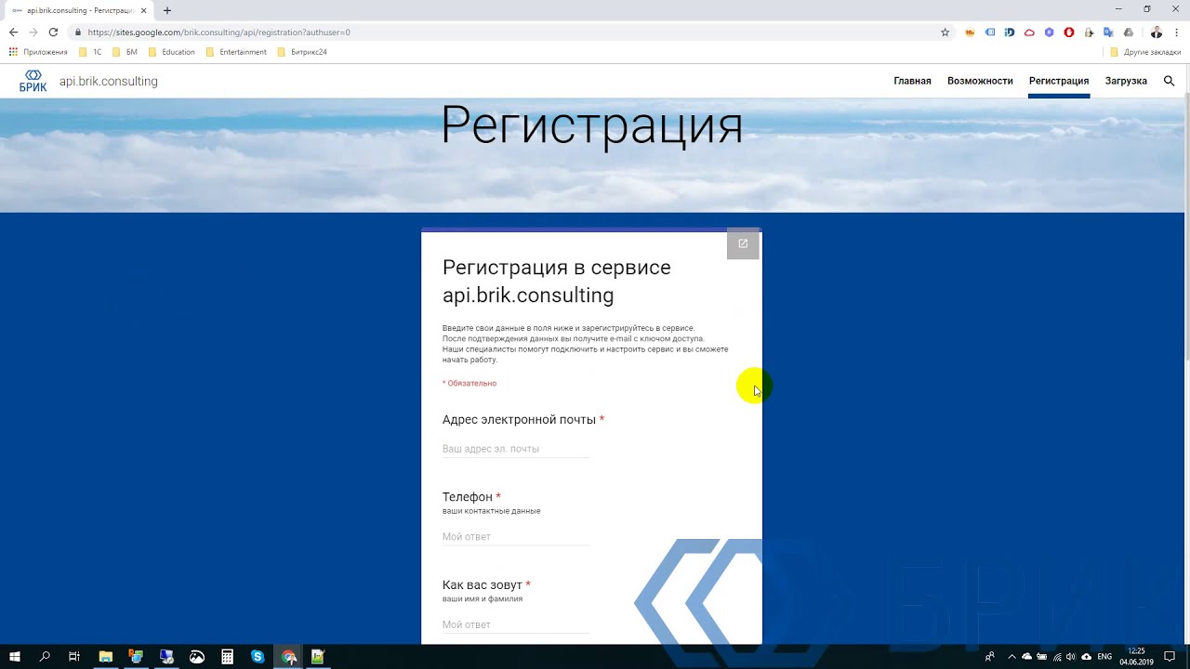1190x669 pixels.
Task: Go back to previous page
Action: click(x=13, y=33)
